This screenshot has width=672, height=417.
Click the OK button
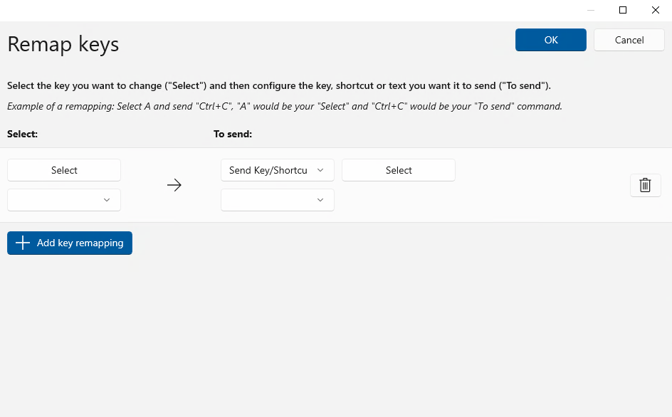pos(551,40)
